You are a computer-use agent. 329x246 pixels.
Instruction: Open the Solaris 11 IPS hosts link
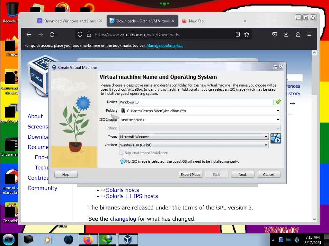click(x=132, y=196)
